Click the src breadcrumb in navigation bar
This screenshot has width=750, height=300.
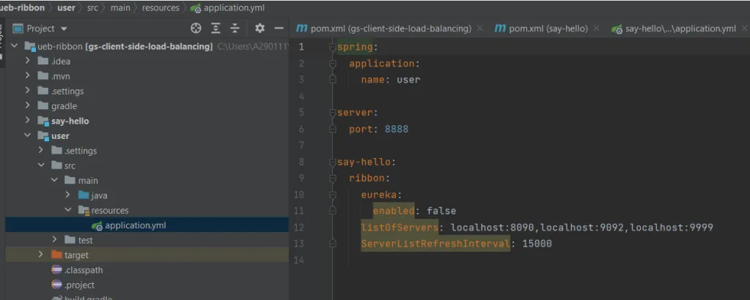(92, 8)
